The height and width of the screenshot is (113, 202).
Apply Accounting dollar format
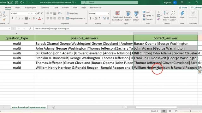tap(90, 18)
